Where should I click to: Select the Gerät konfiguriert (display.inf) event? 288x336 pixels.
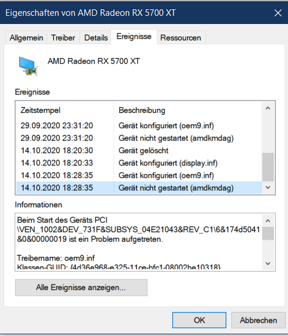[x=139, y=163]
